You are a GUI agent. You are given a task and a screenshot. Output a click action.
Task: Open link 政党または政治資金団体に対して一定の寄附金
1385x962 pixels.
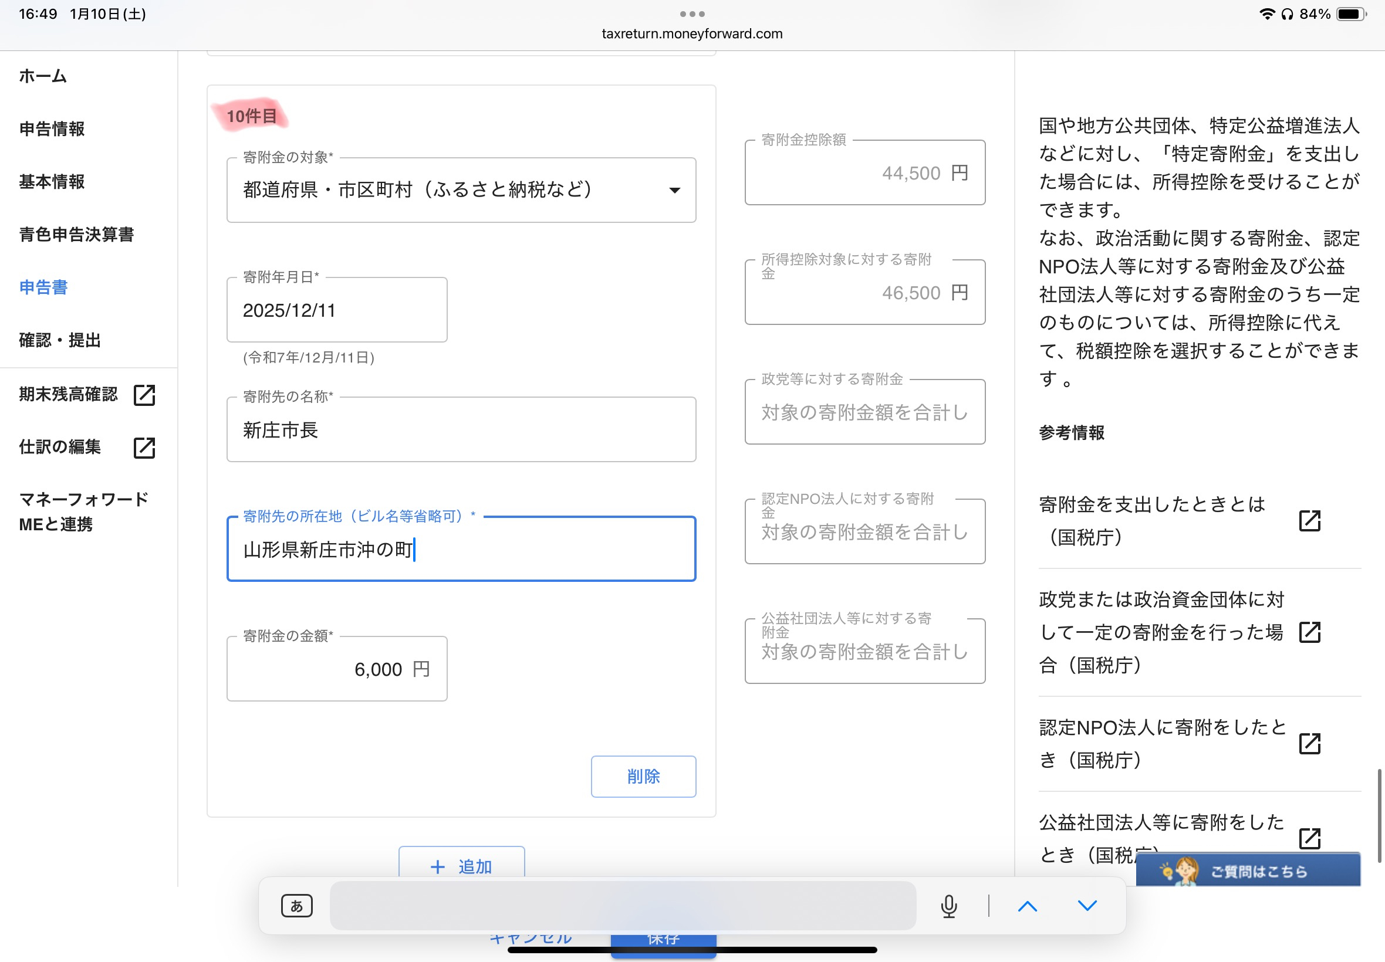tap(1162, 633)
